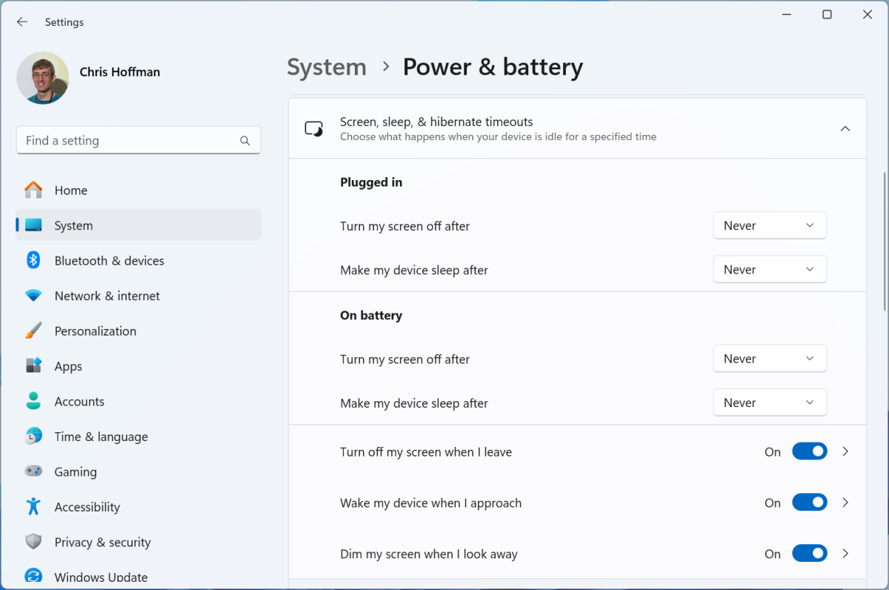Go to Time & language settings
The image size is (889, 590).
(101, 437)
